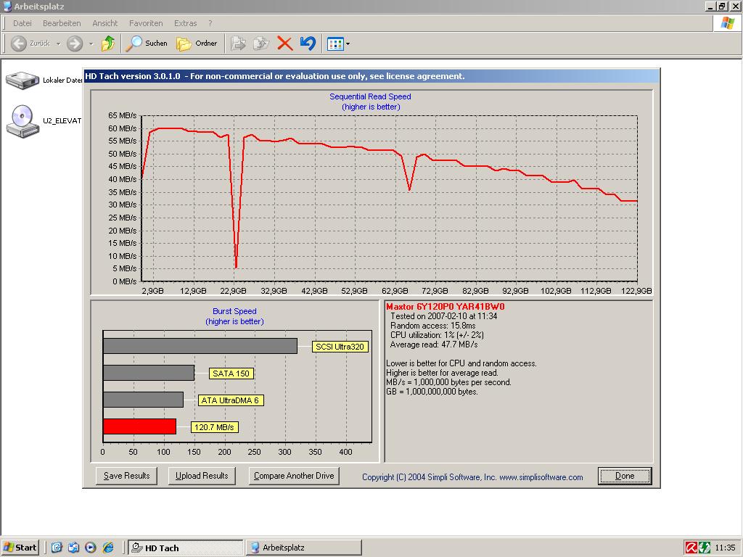Viewport: 743px width, 557px height.
Task: Open the red antivirus tray icon
Action: (x=691, y=548)
